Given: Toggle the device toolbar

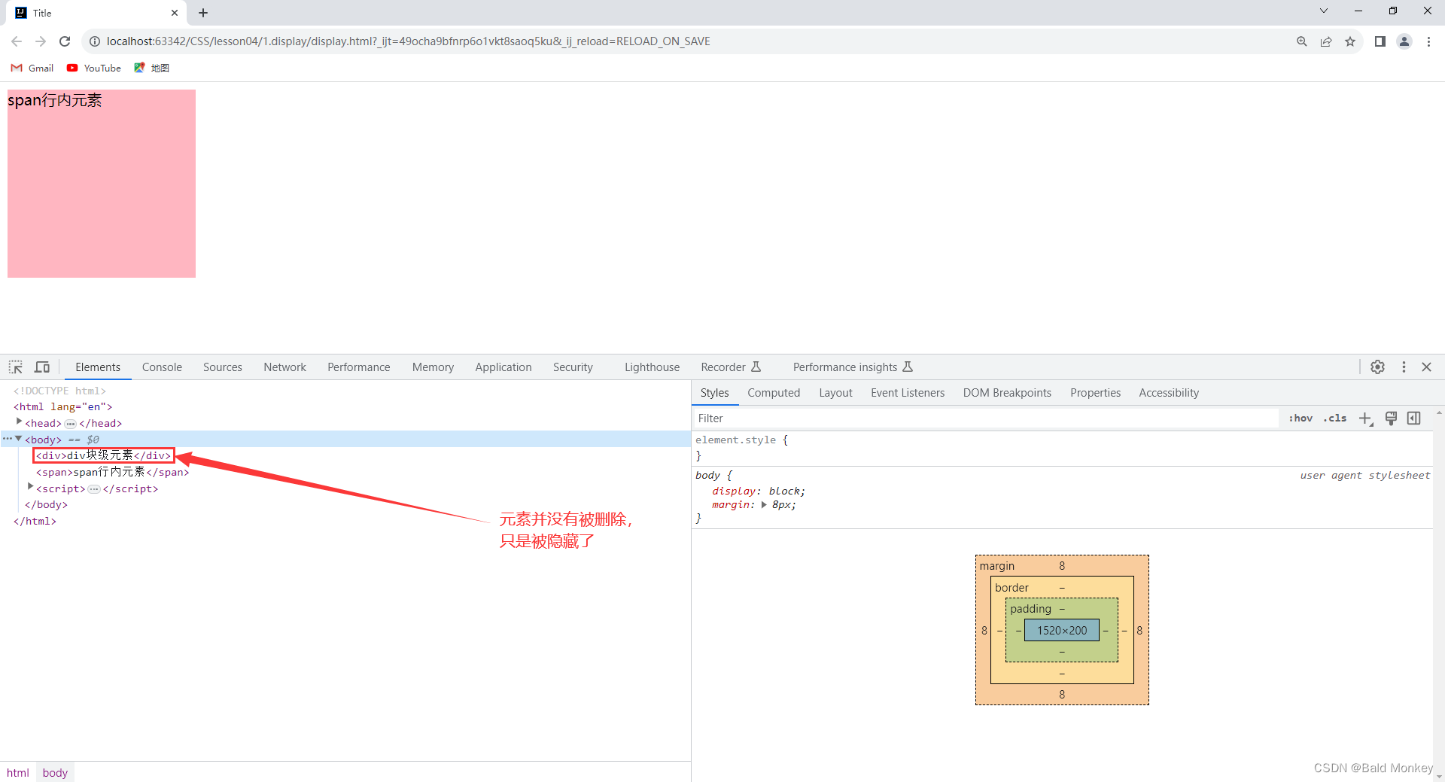Looking at the screenshot, I should click(x=42, y=367).
